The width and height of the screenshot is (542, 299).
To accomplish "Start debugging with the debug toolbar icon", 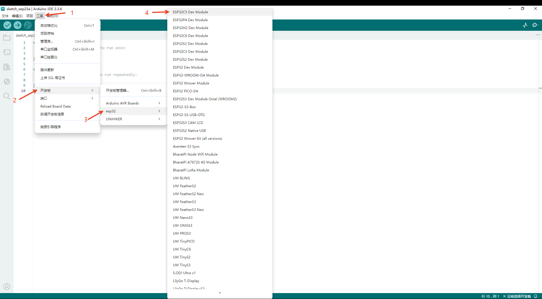I will [x=28, y=25].
